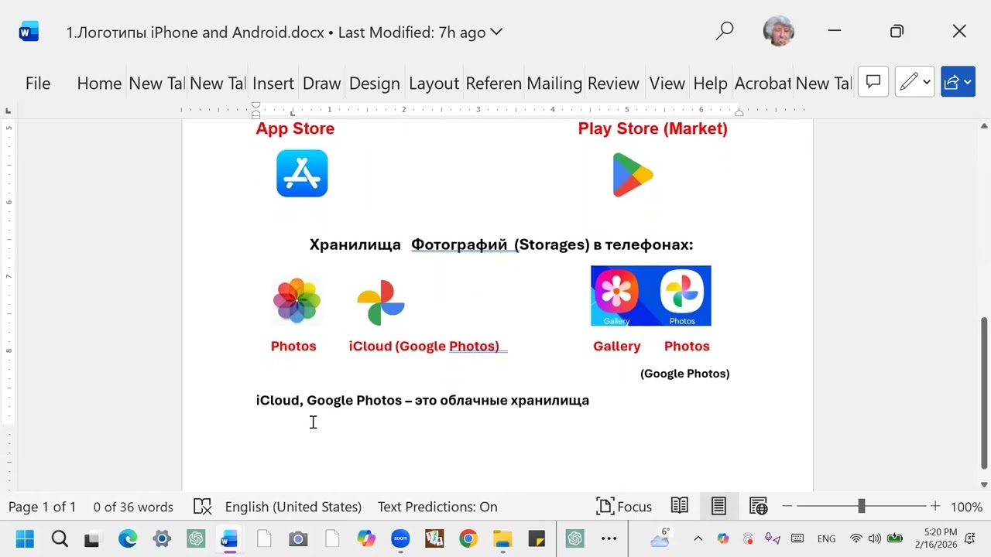Image resolution: width=991 pixels, height=557 pixels.
Task: Switch to Web Layout view
Action: (758, 507)
